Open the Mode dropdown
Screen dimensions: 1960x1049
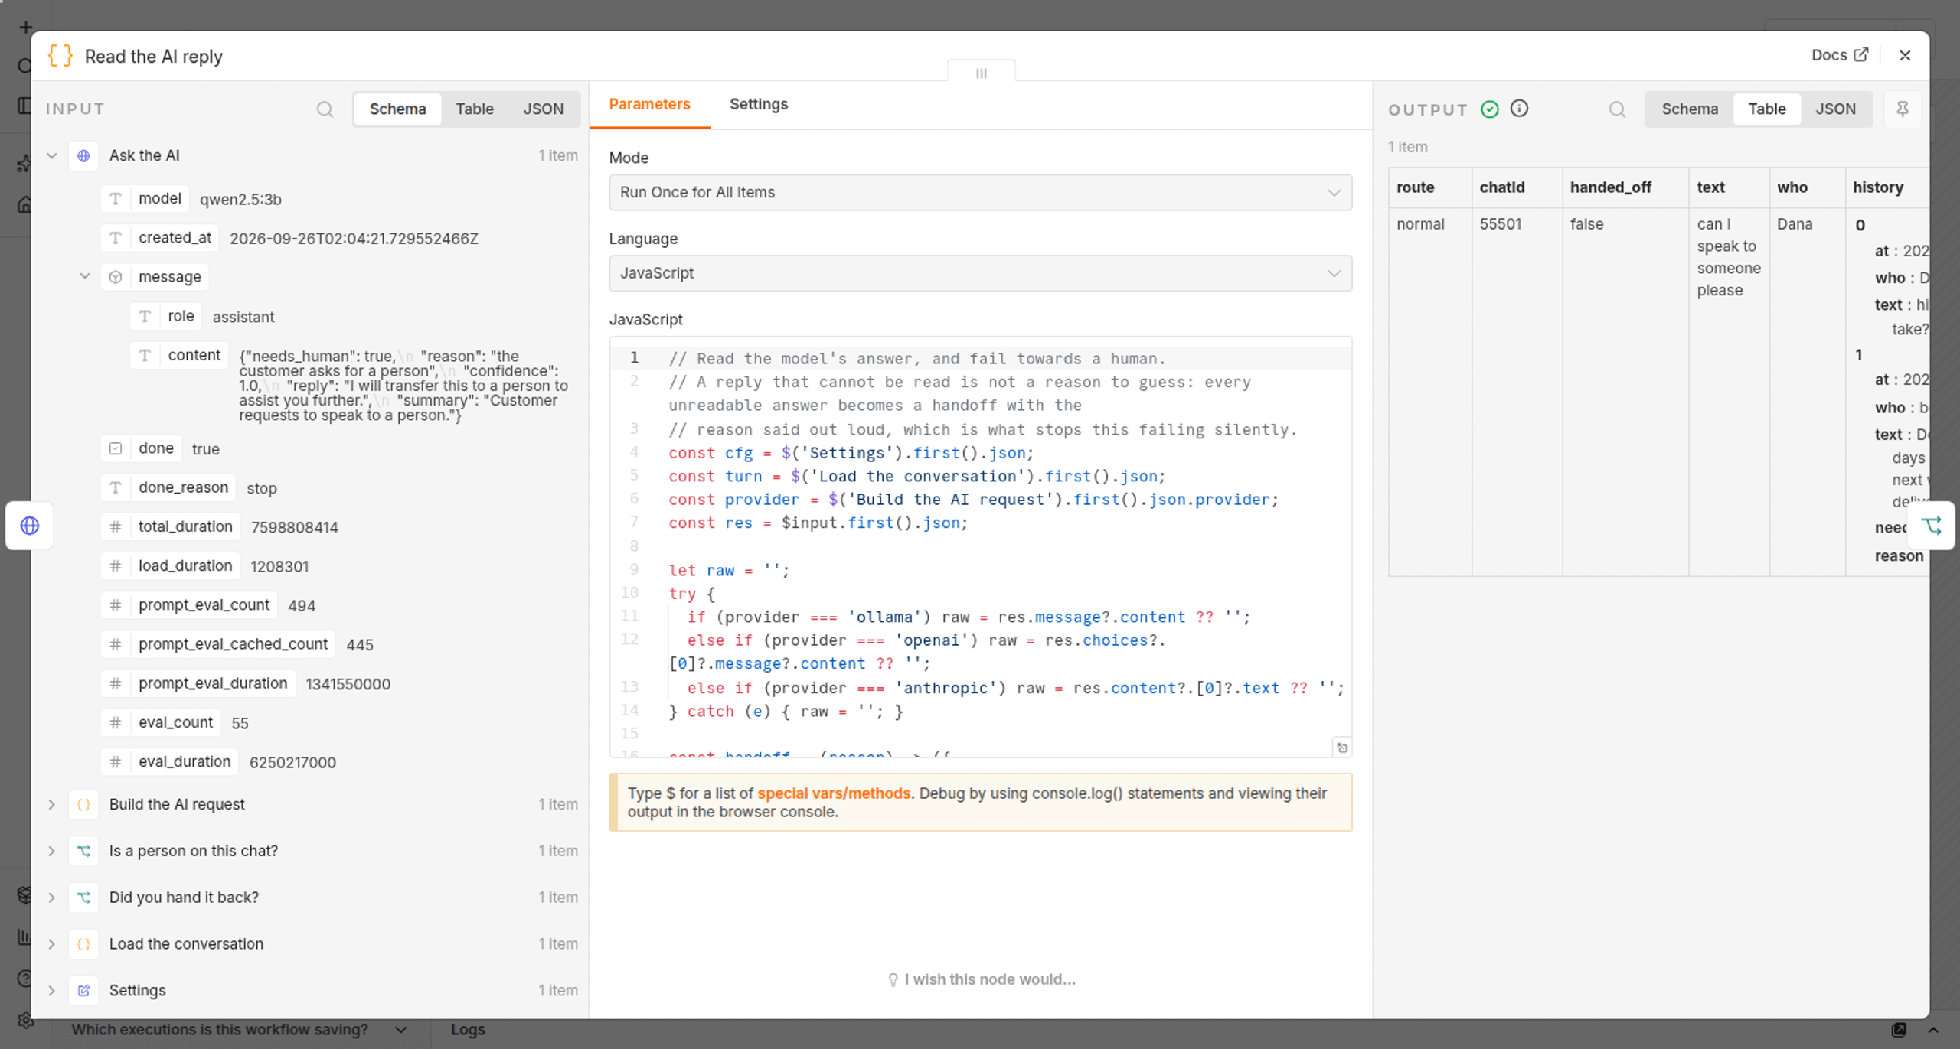coord(980,192)
